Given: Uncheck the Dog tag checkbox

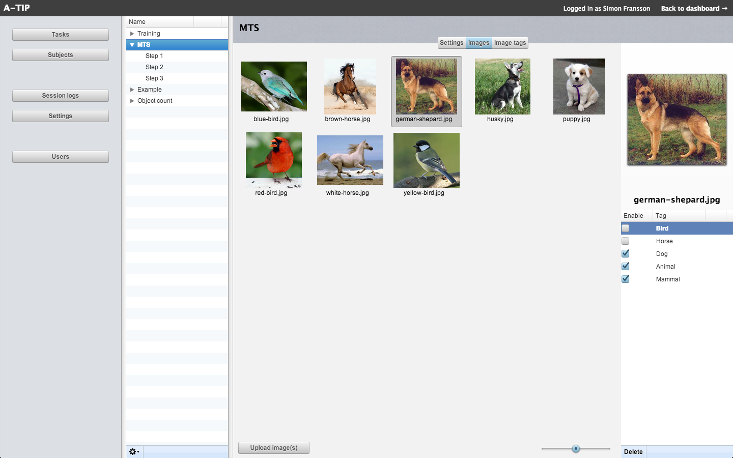Looking at the screenshot, I should click(x=626, y=254).
